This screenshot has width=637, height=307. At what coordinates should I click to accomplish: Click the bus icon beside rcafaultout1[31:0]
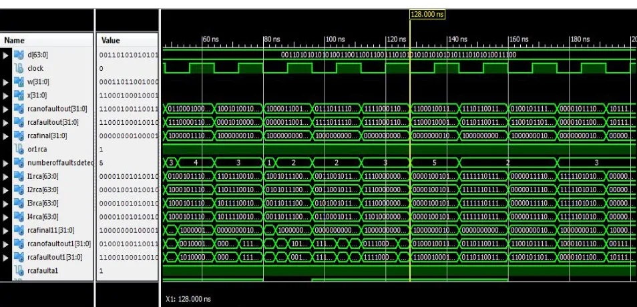coord(19,257)
